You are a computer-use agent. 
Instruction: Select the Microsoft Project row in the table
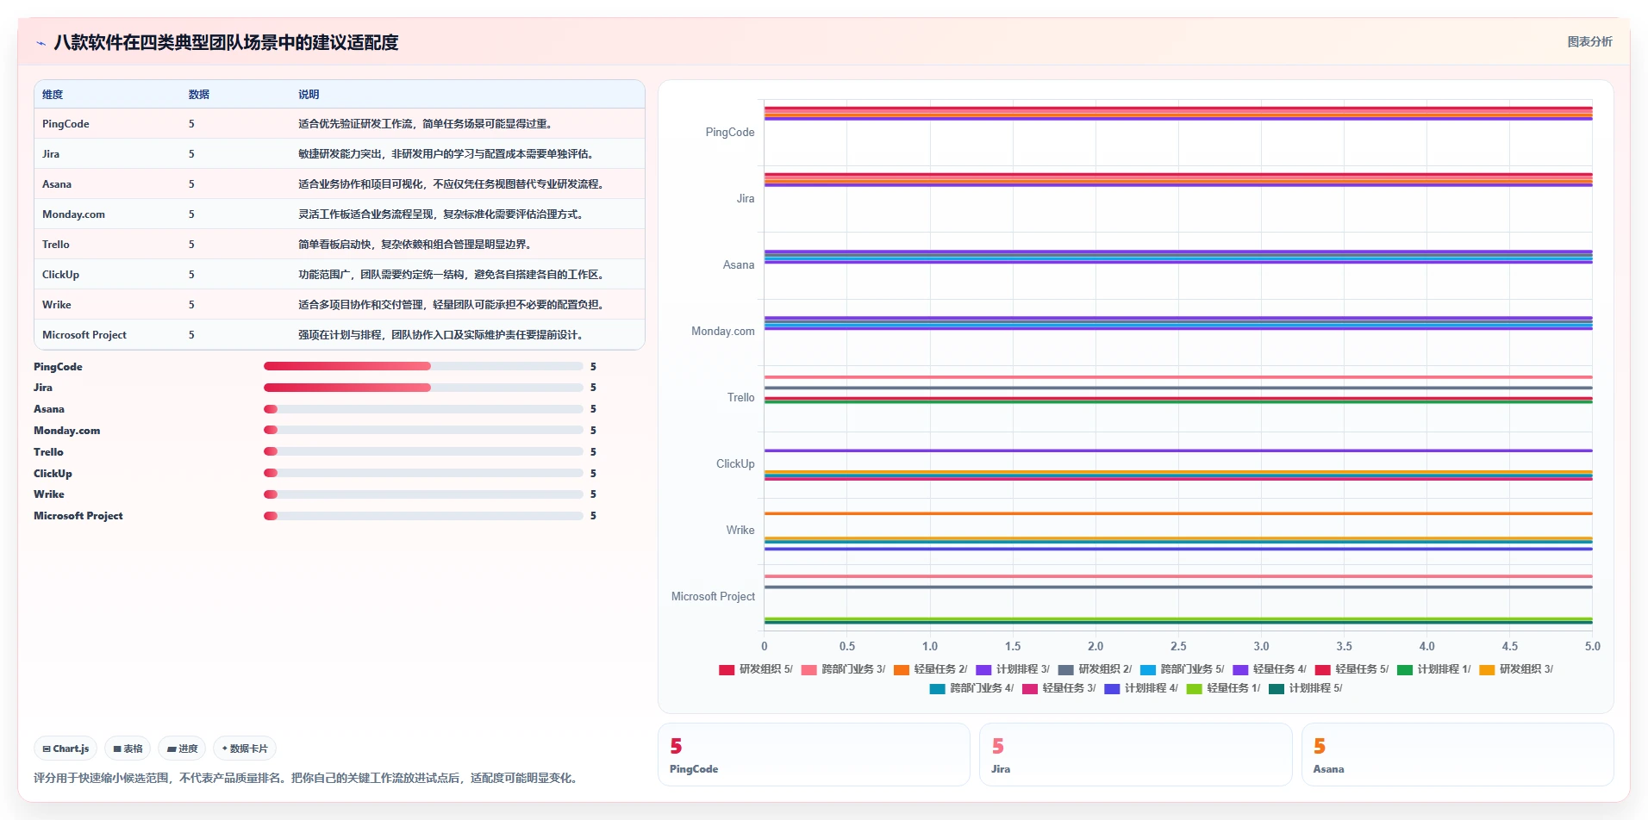click(340, 335)
